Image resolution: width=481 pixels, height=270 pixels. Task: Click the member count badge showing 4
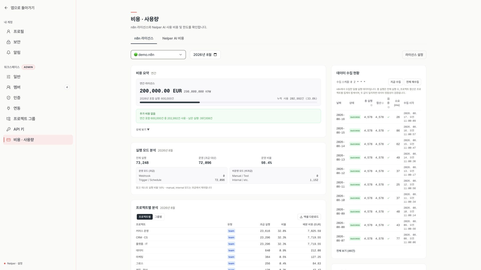click(67, 87)
